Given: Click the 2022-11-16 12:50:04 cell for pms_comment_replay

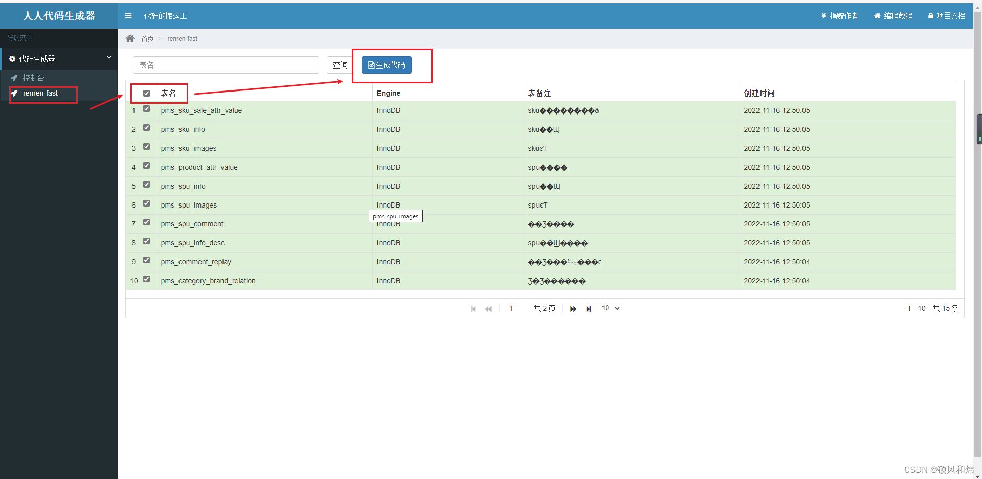Looking at the screenshot, I should (847, 262).
